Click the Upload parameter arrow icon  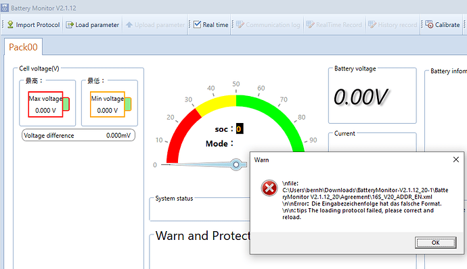[x=129, y=25]
